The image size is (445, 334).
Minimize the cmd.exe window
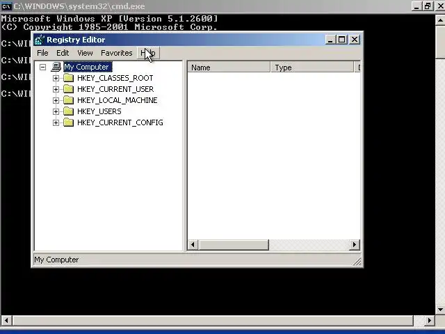click(416, 6)
